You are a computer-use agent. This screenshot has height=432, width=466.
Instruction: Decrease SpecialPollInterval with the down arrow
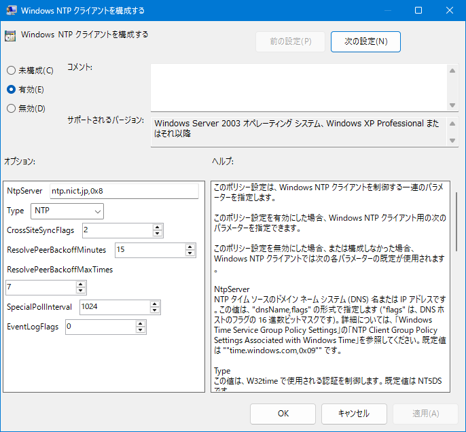pos(155,310)
